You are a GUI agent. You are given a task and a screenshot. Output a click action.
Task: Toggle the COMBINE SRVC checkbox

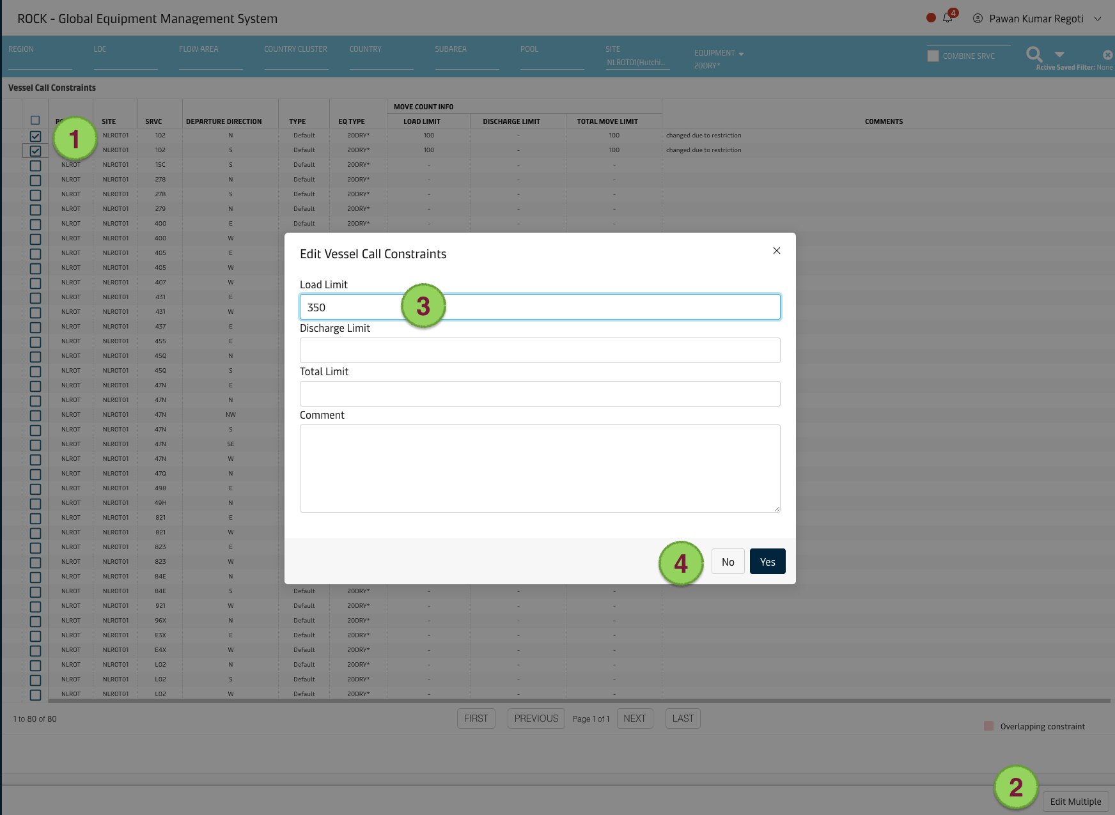933,56
